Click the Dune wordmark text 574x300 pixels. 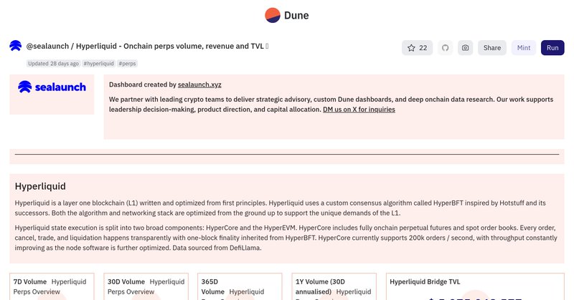click(296, 15)
